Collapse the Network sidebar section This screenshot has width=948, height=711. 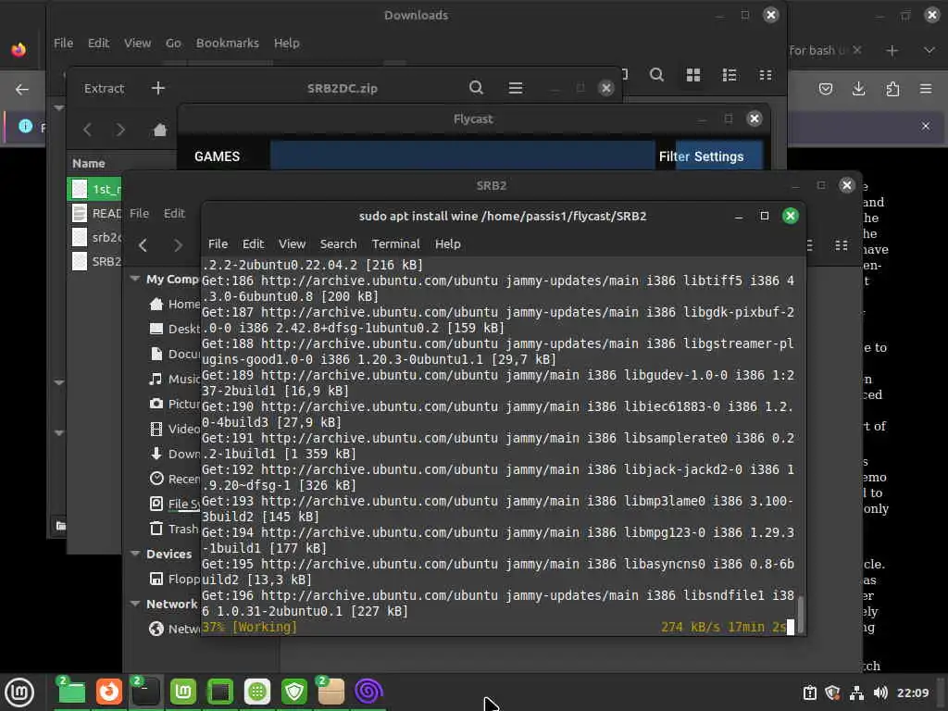pyautogui.click(x=135, y=604)
